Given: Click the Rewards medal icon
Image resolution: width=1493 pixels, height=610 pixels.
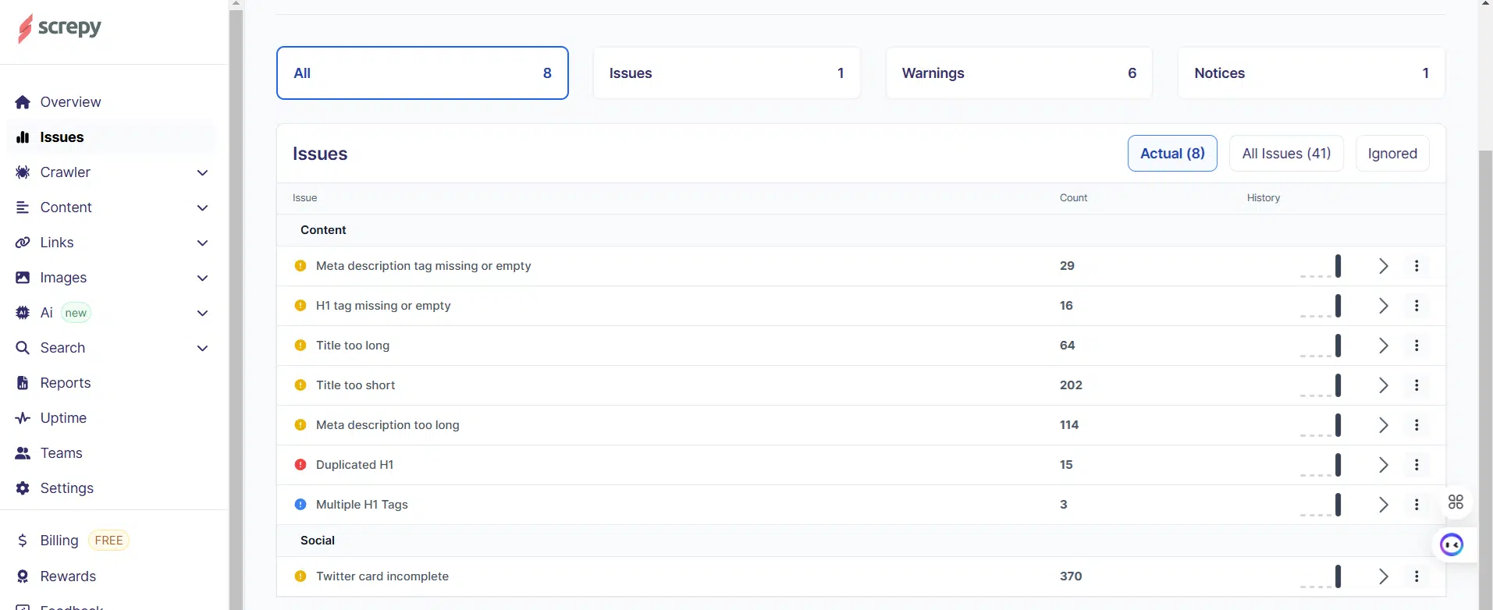Looking at the screenshot, I should pyautogui.click(x=23, y=576).
